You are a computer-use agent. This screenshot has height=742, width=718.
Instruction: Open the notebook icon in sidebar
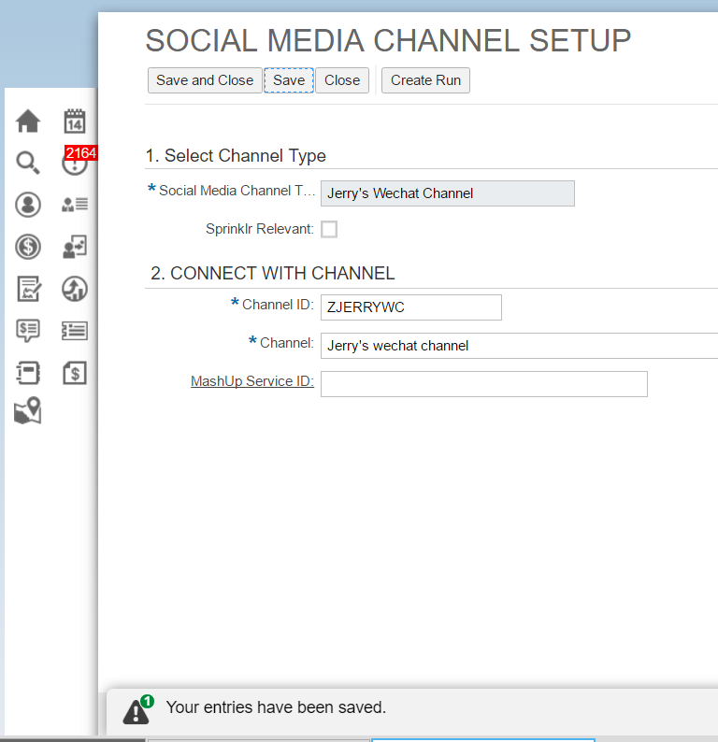click(x=28, y=373)
